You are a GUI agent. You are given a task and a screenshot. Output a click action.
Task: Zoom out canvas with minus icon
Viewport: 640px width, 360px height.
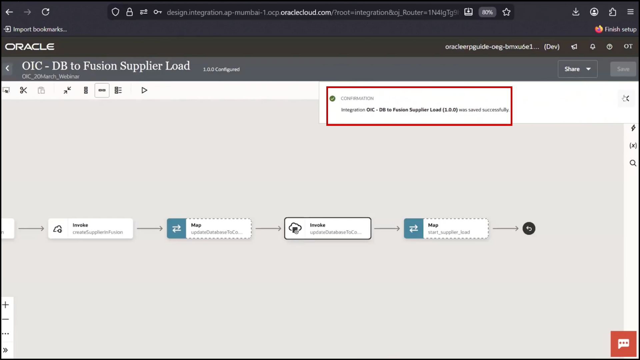point(6,319)
